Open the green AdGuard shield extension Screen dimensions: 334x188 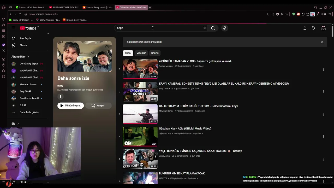pyautogui.click(x=294, y=14)
